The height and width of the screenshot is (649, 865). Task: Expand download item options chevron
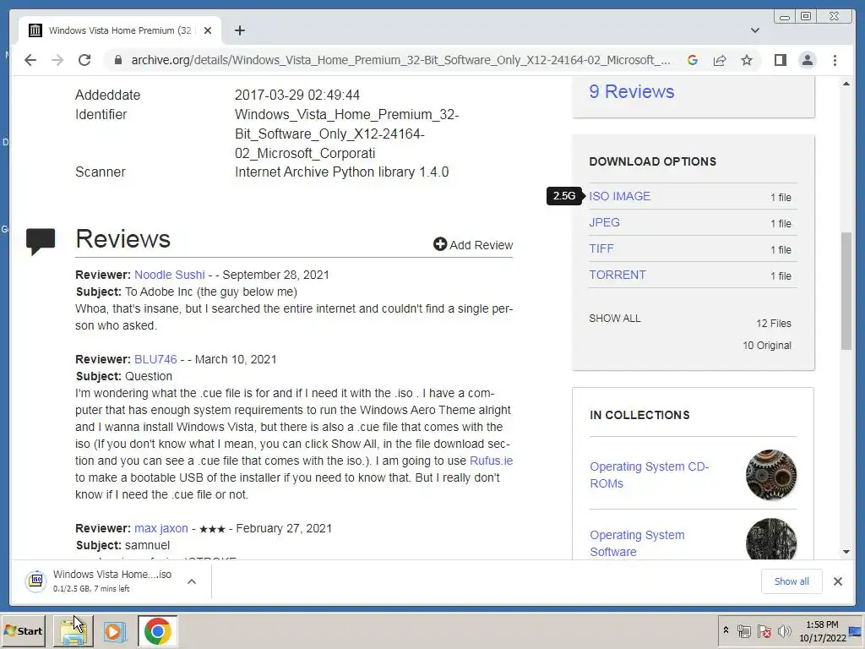pos(192,581)
